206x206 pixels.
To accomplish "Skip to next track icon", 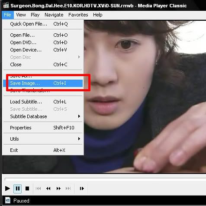I will coord(68,188).
